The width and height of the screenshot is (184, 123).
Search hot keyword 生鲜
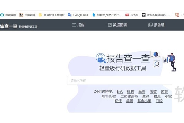coord(146,96)
